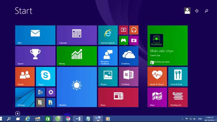The width and height of the screenshot is (217, 122).
Task: Open the notebook taskbar app
Action: (88, 119)
